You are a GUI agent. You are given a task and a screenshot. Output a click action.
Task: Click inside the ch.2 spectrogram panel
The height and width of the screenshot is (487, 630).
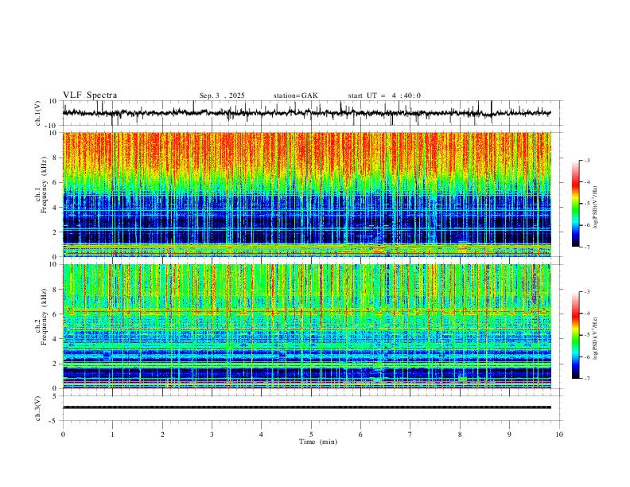click(x=307, y=326)
